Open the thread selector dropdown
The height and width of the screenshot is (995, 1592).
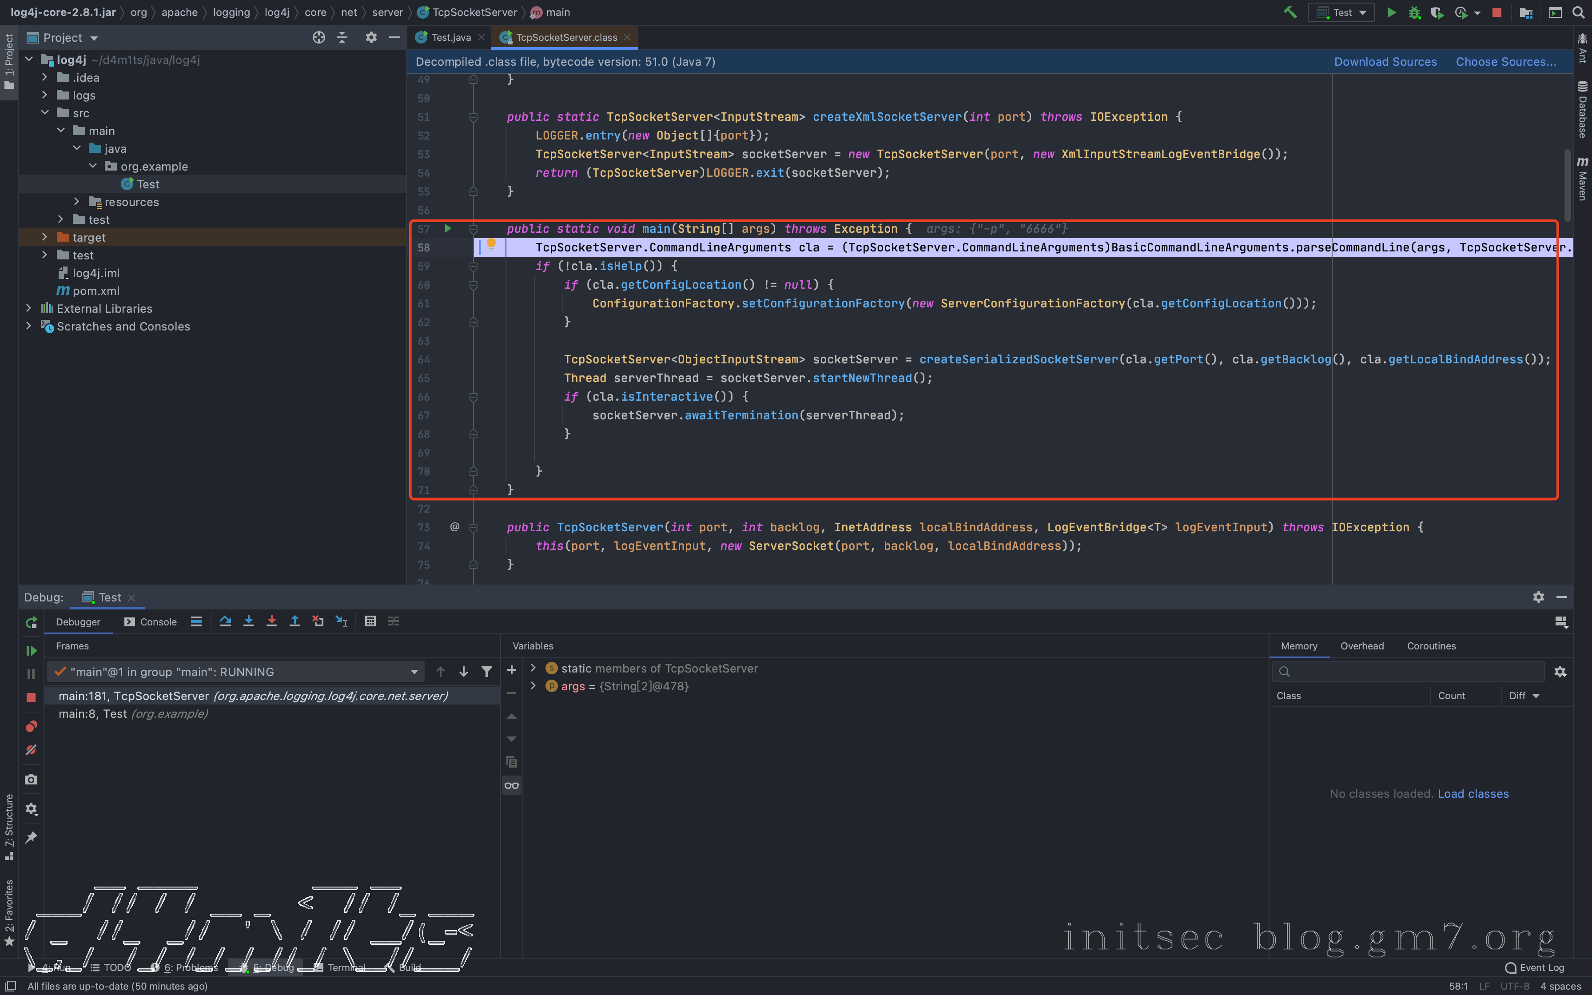click(414, 672)
